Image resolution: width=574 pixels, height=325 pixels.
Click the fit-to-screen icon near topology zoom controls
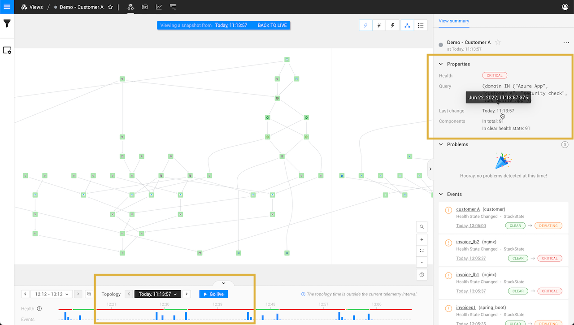click(x=421, y=250)
